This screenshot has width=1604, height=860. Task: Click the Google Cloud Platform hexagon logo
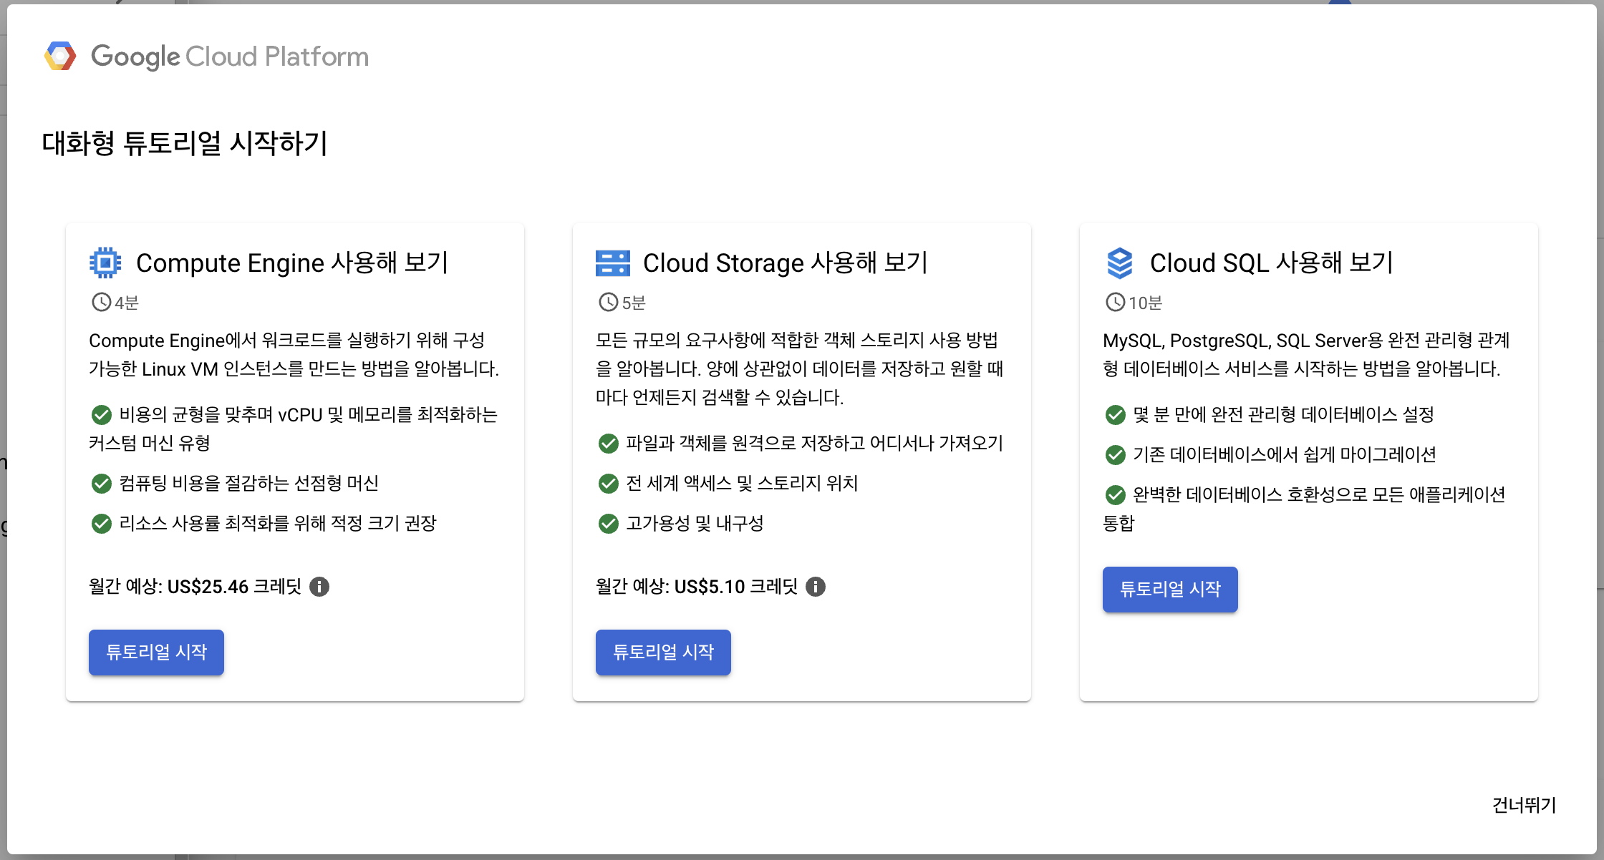pyautogui.click(x=60, y=56)
